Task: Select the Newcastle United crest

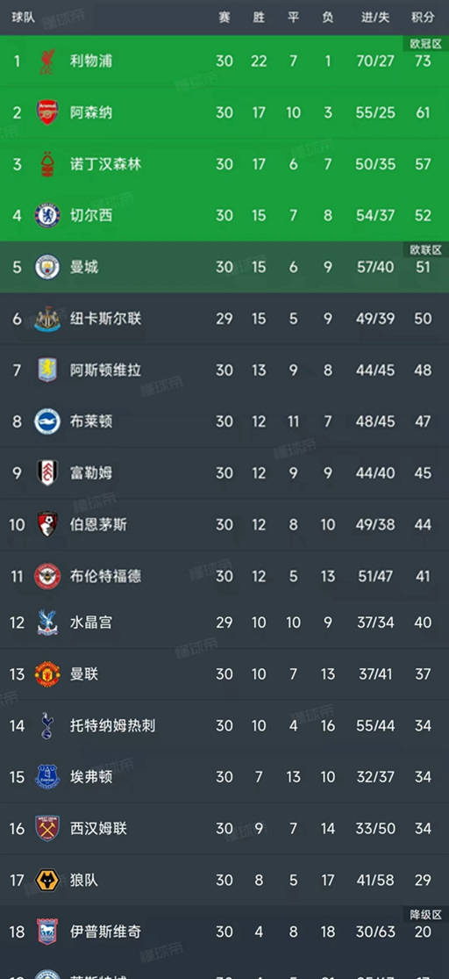Action: pyautogui.click(x=47, y=319)
